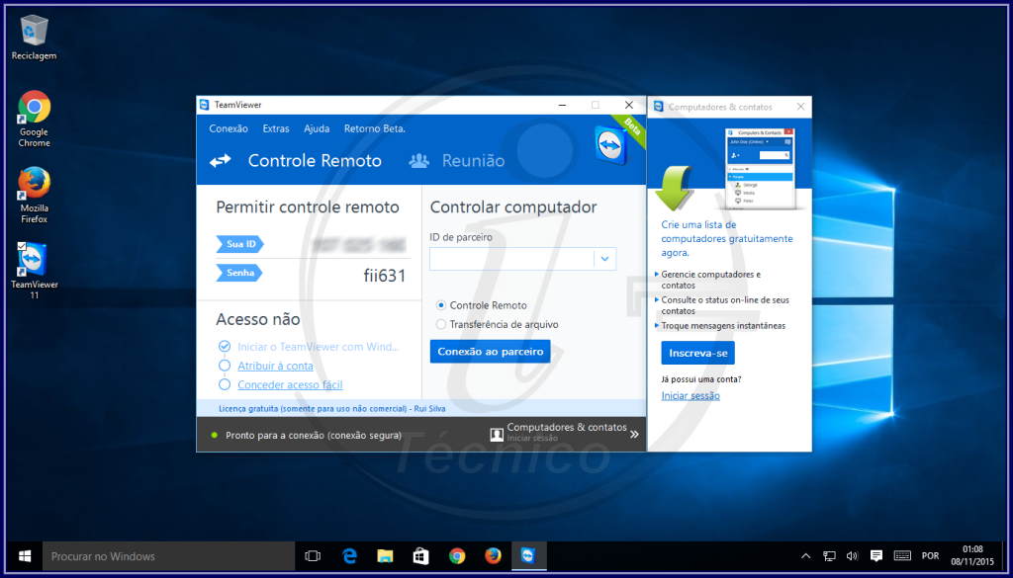Select the Controle Remoto arrows icon
Image resolution: width=1013 pixels, height=578 pixels.
click(x=220, y=160)
